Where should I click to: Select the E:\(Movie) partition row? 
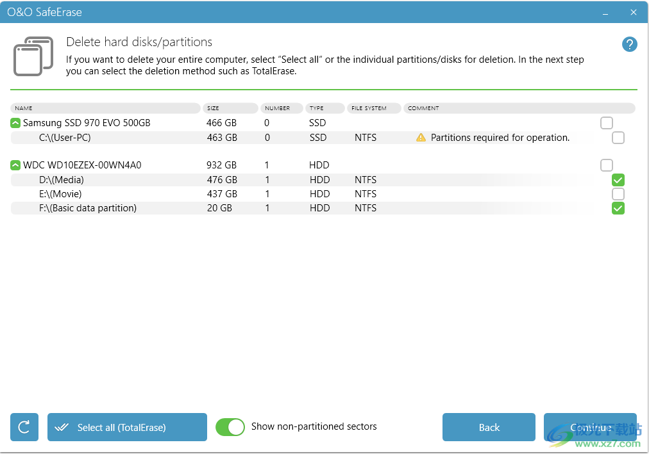[x=323, y=194]
